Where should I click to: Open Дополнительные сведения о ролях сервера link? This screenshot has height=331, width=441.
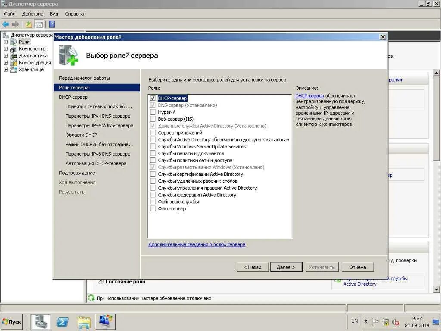[197, 245]
